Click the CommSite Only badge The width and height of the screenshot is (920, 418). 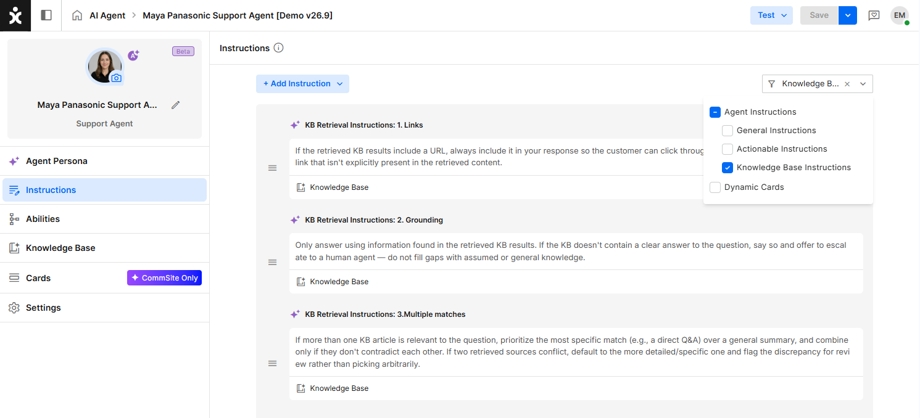[164, 278]
